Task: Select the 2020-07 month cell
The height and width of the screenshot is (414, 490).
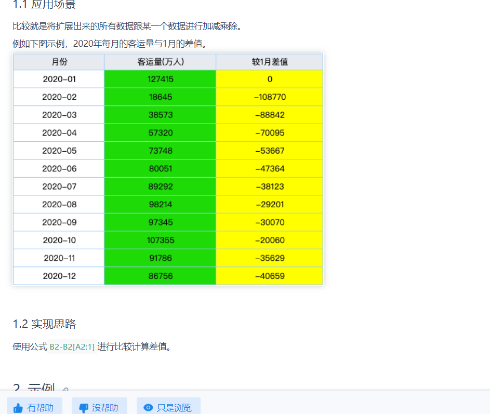Action: click(x=59, y=186)
